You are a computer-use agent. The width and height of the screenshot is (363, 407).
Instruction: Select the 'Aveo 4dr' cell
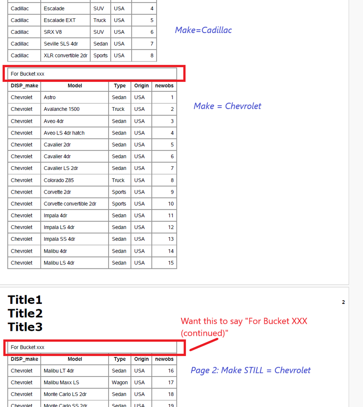pos(74,121)
